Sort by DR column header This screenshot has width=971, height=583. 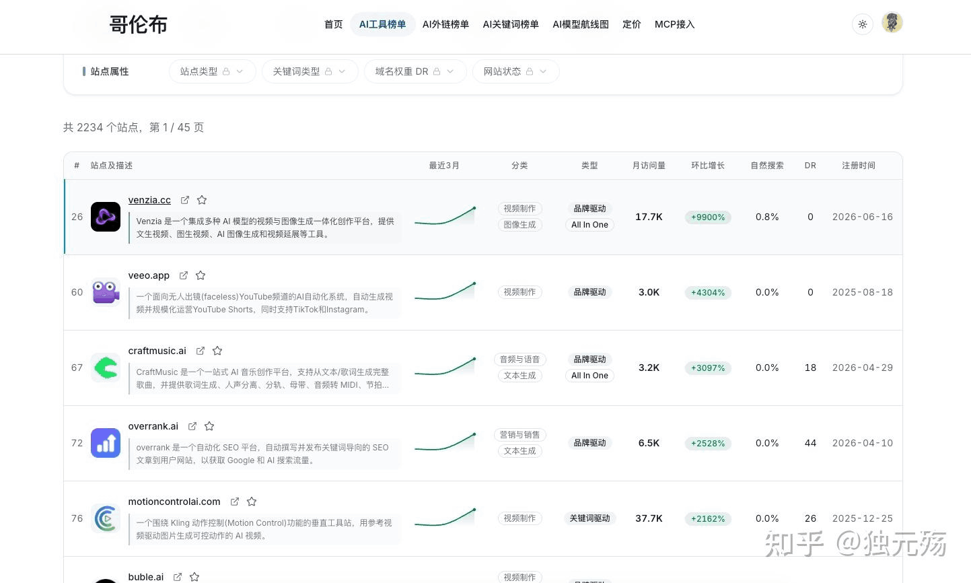pyautogui.click(x=810, y=166)
